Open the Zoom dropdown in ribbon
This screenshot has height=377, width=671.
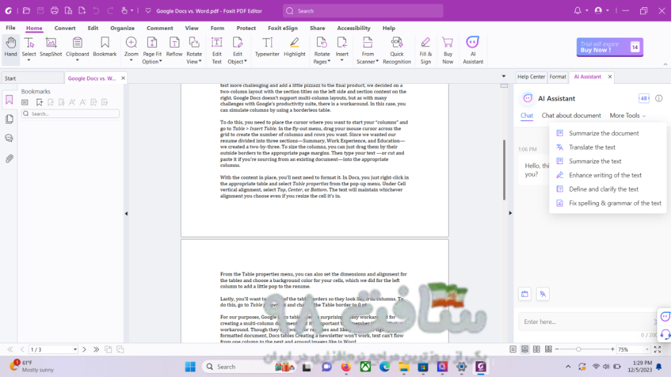[131, 60]
